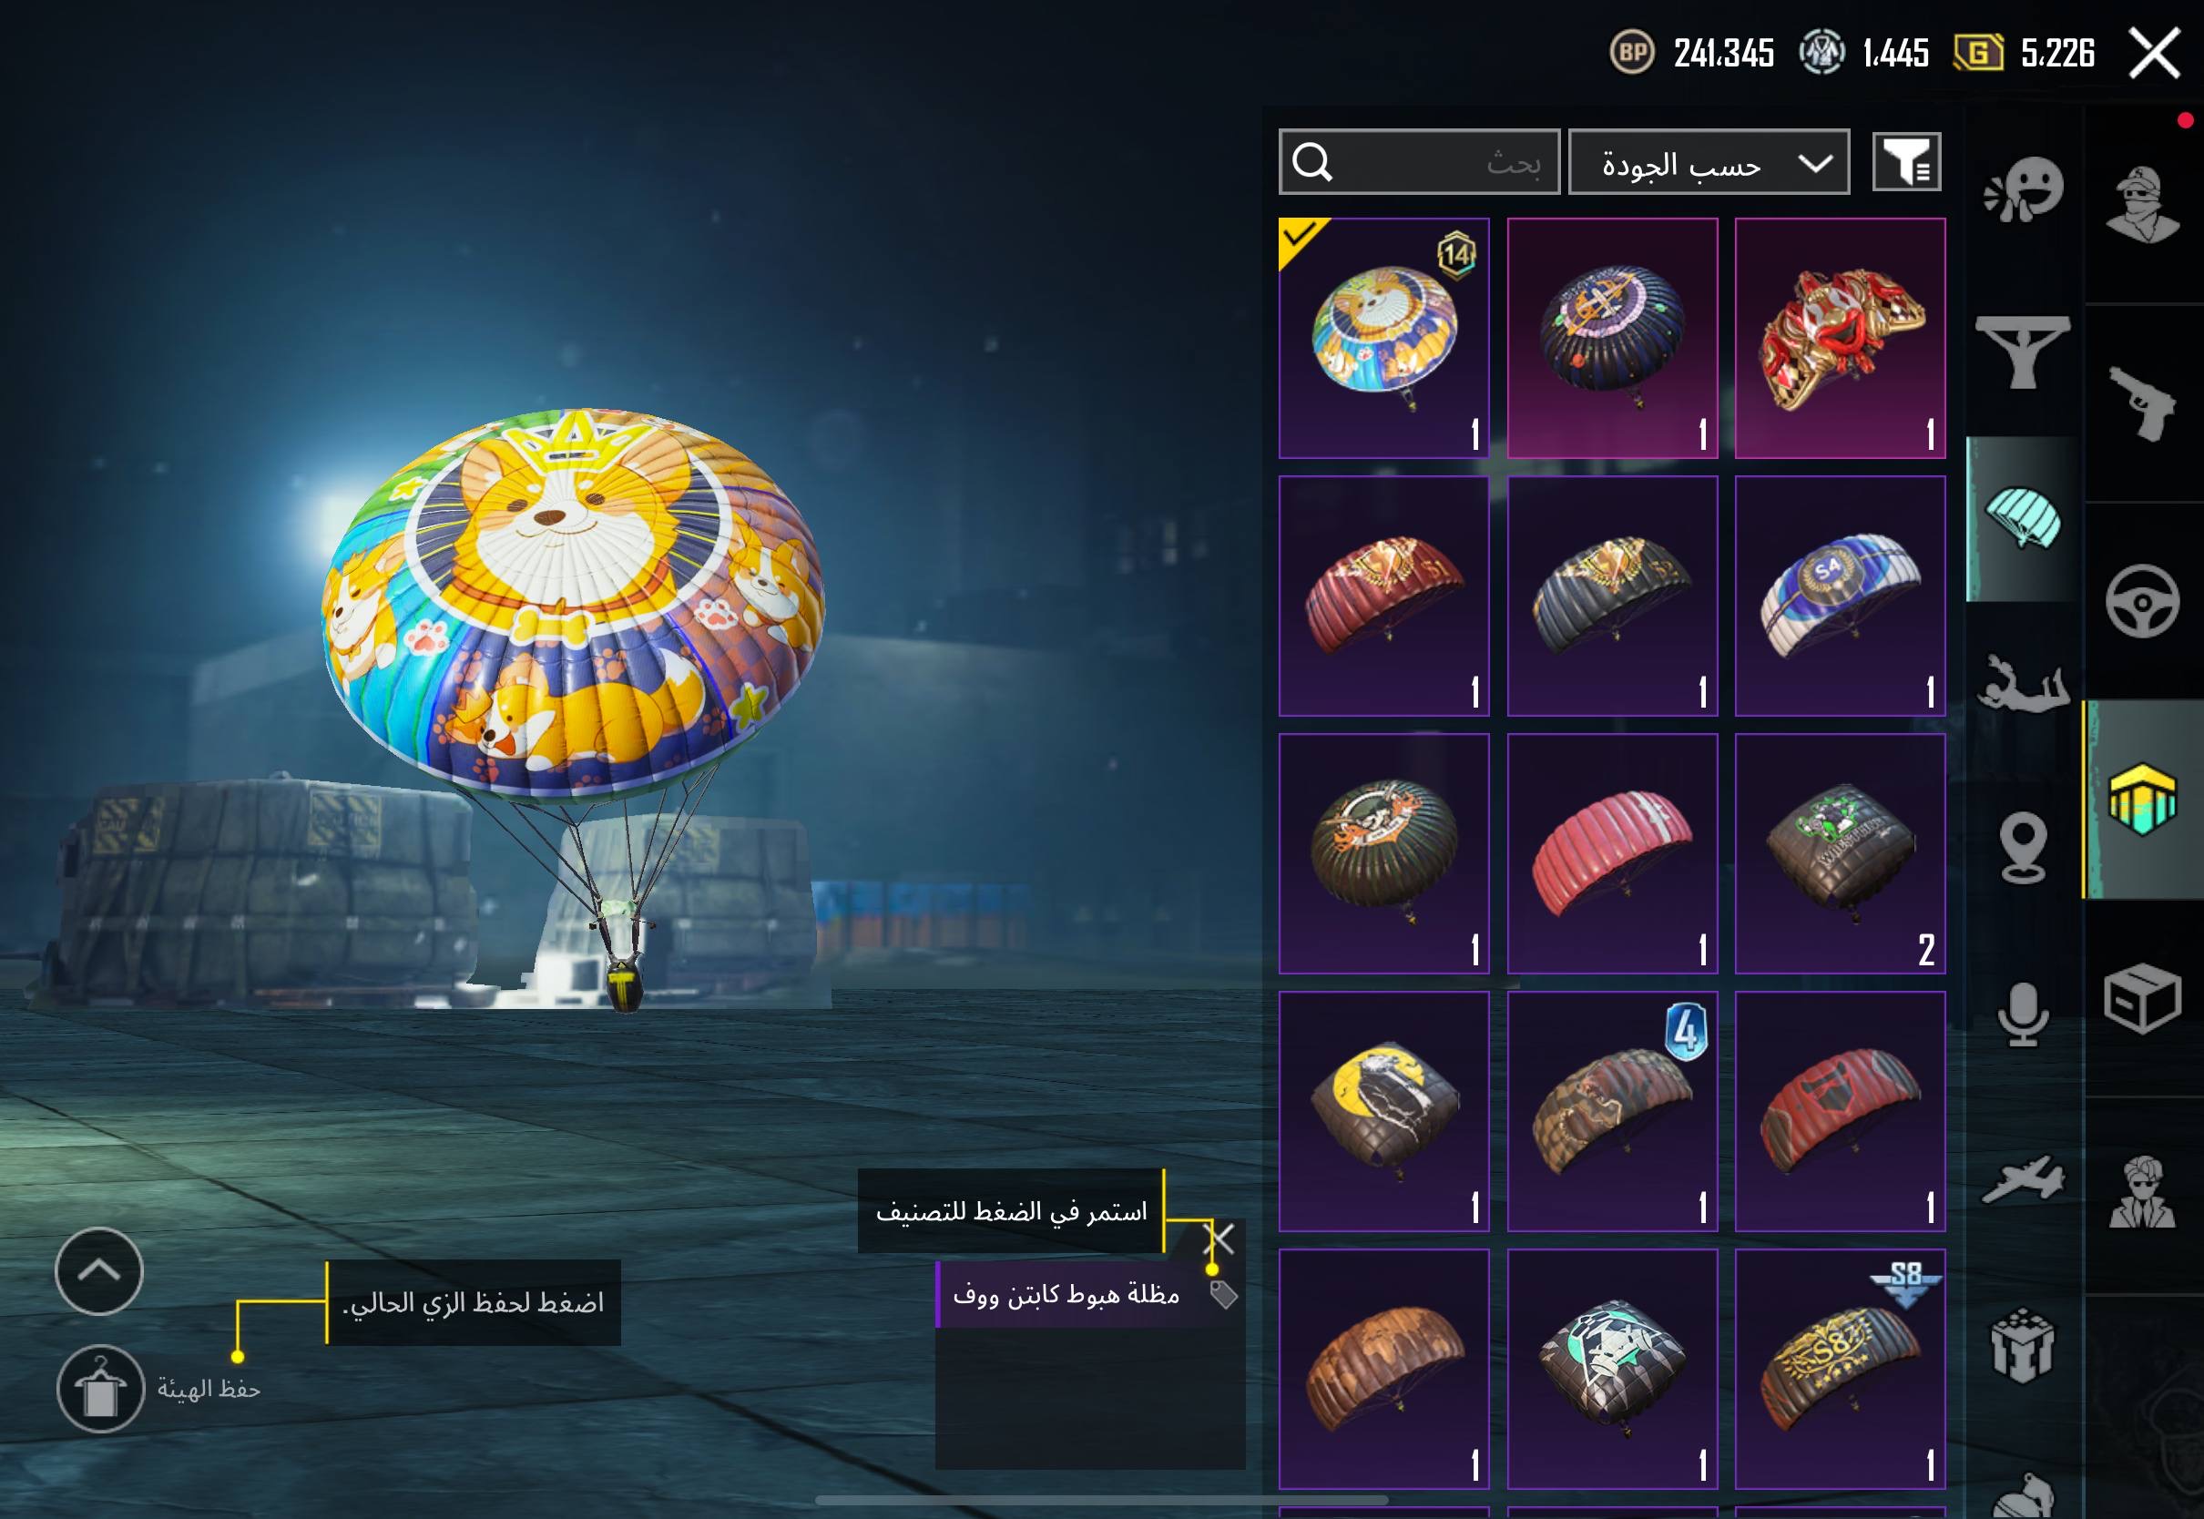Open the vehicle steering wheel category
Image resolution: width=2204 pixels, height=1519 pixels.
tap(2142, 602)
